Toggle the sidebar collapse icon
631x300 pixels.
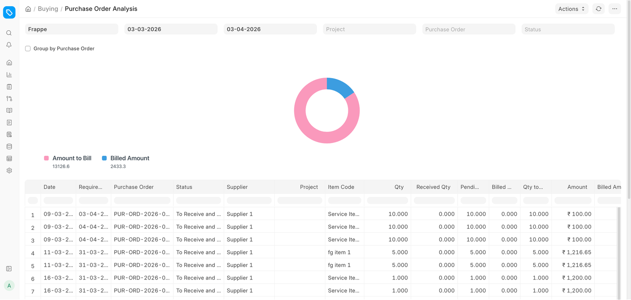(9, 269)
